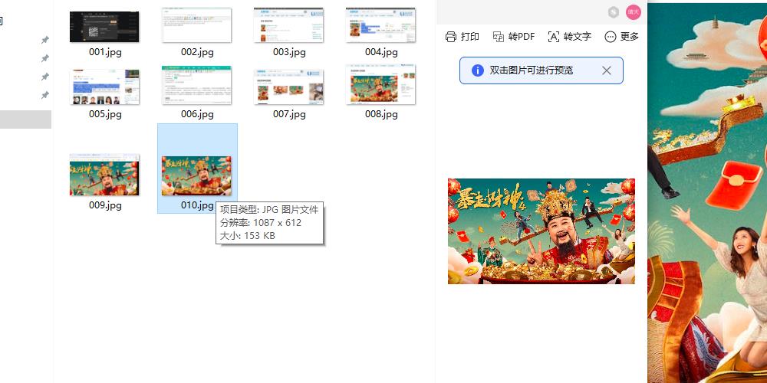Dismiss the 双击图片可进行预览 tip
This screenshot has width=767, height=383.
pos(606,70)
